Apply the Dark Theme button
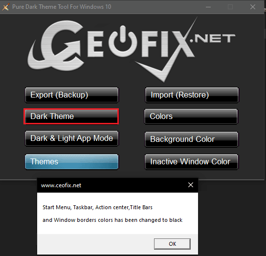This screenshot has height=256, width=266. coord(71,117)
